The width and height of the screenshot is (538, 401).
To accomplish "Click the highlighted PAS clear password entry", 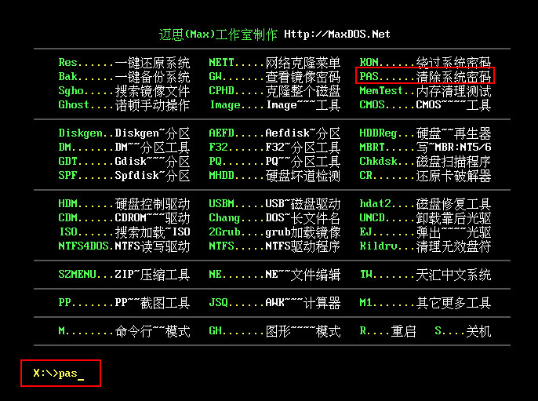I will pos(425,76).
